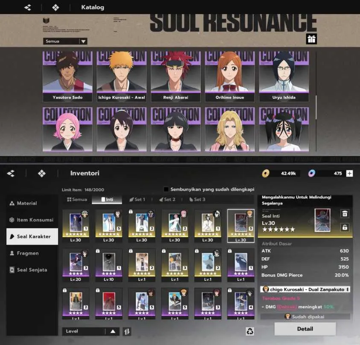The height and width of the screenshot is (345, 360).
Task: Open the blonde-haired woman collection card
Action: click(230, 129)
